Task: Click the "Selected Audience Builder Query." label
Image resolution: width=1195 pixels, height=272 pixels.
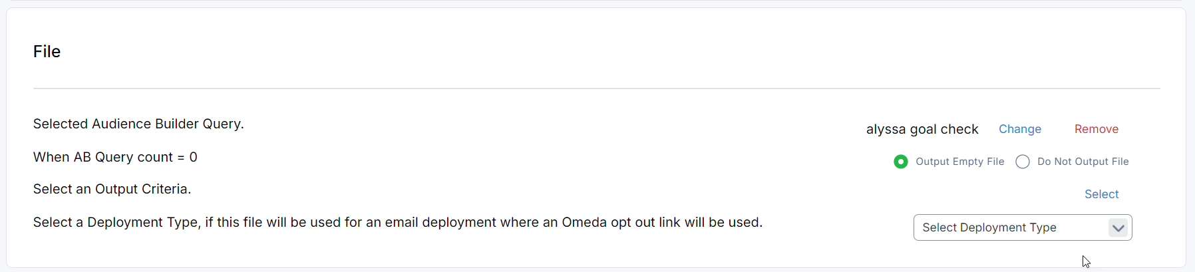Action: coord(138,124)
